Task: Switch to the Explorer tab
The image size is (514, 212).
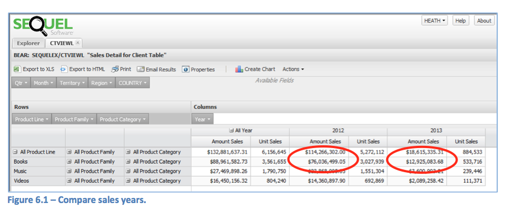Action: point(28,43)
